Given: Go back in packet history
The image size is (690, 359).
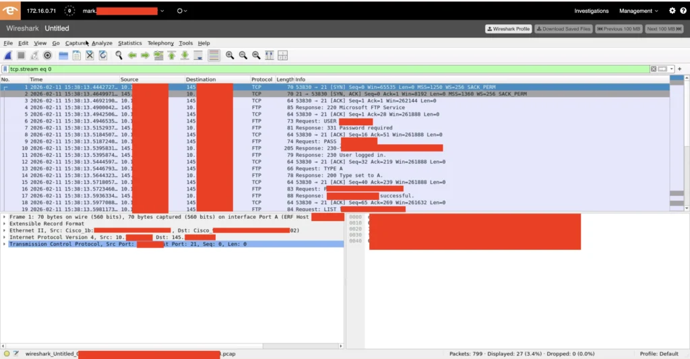Looking at the screenshot, I should pyautogui.click(x=132, y=55).
